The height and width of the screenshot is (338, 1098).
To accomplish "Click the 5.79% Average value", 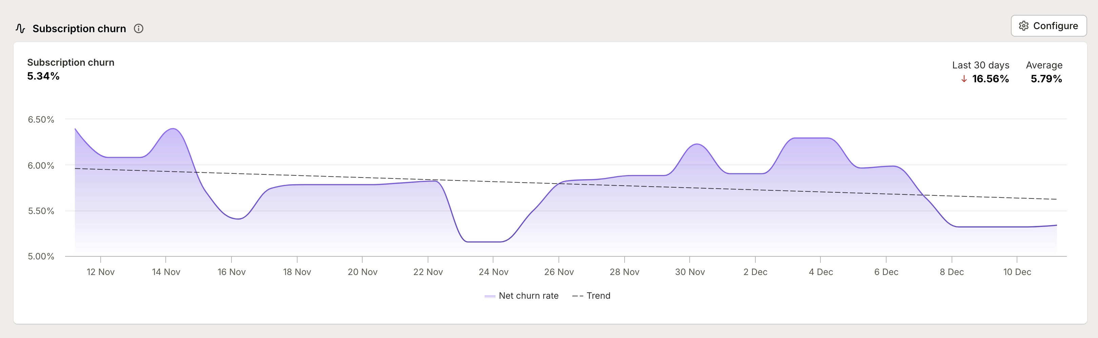I will coord(1046,79).
